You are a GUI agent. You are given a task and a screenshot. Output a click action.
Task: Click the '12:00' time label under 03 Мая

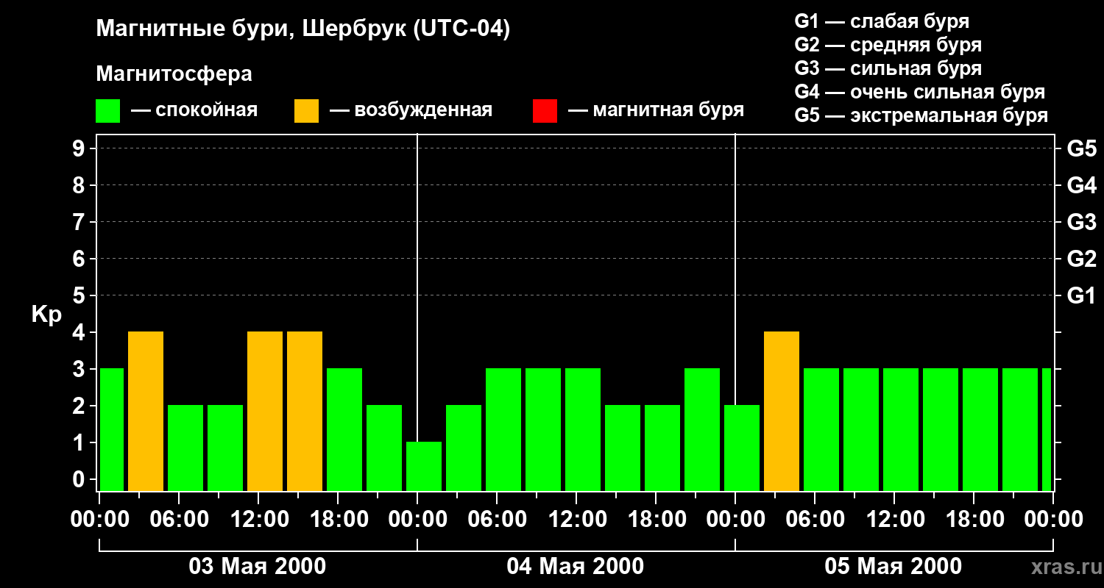(x=258, y=520)
